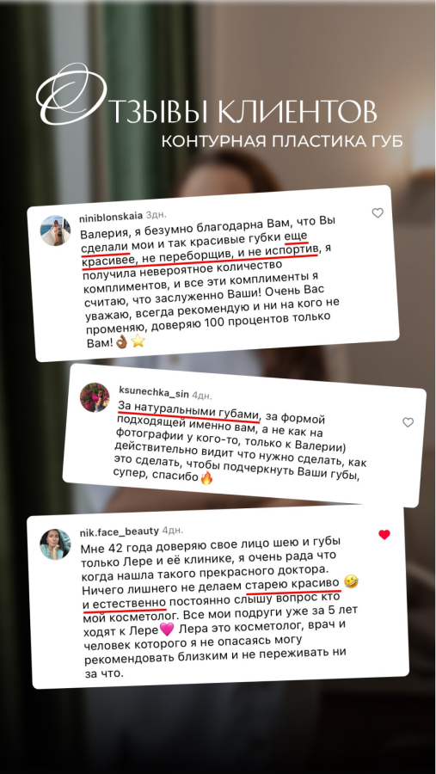Click the 3дн. timestamp on first comment
The height and width of the screenshot is (774, 436).
[156, 216]
